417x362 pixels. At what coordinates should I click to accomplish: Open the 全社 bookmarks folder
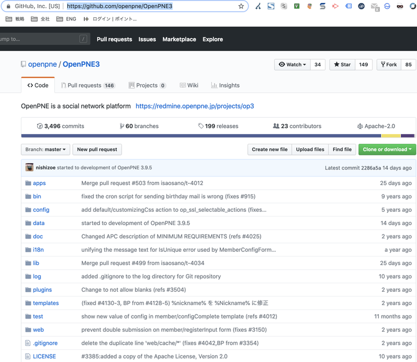pos(41,19)
